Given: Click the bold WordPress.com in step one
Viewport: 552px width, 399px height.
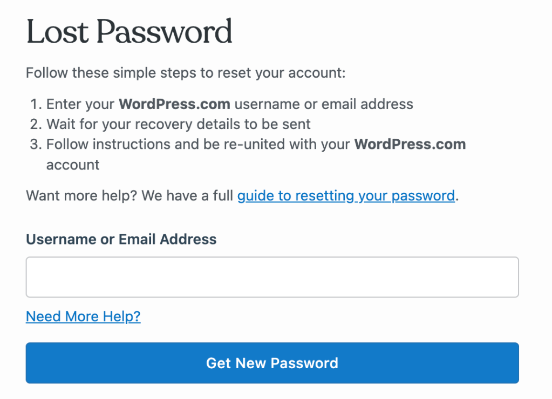Looking at the screenshot, I should click(174, 104).
